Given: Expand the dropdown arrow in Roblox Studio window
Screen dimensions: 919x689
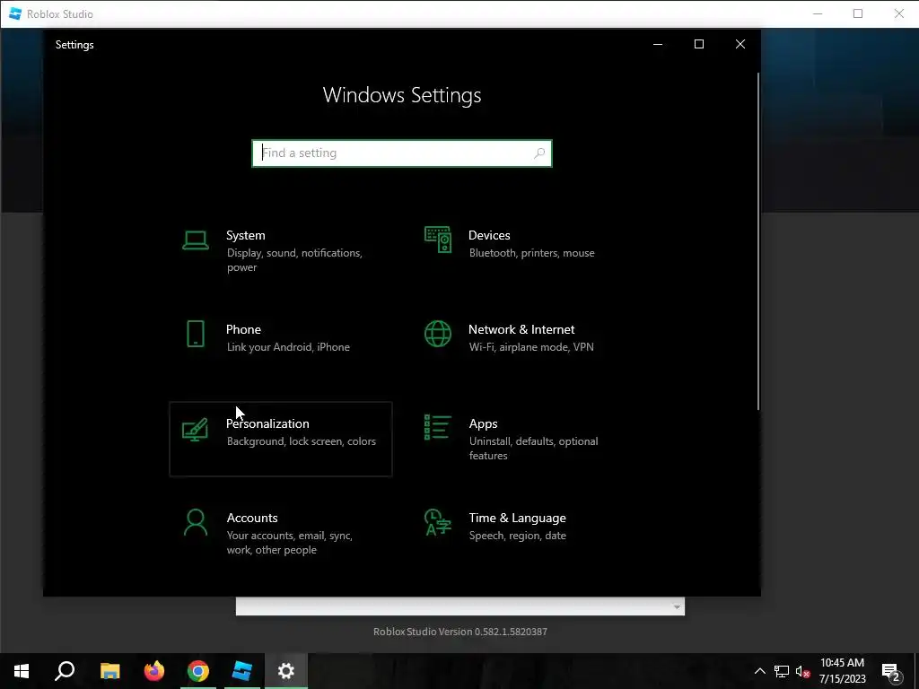Looking at the screenshot, I should click(x=677, y=607).
